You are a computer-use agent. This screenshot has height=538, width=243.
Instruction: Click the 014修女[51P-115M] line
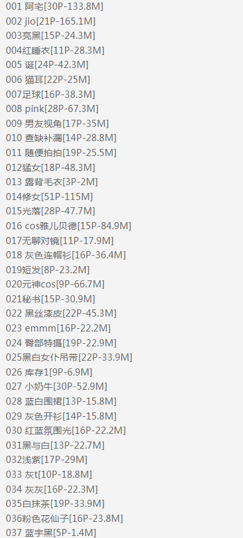coord(49,197)
